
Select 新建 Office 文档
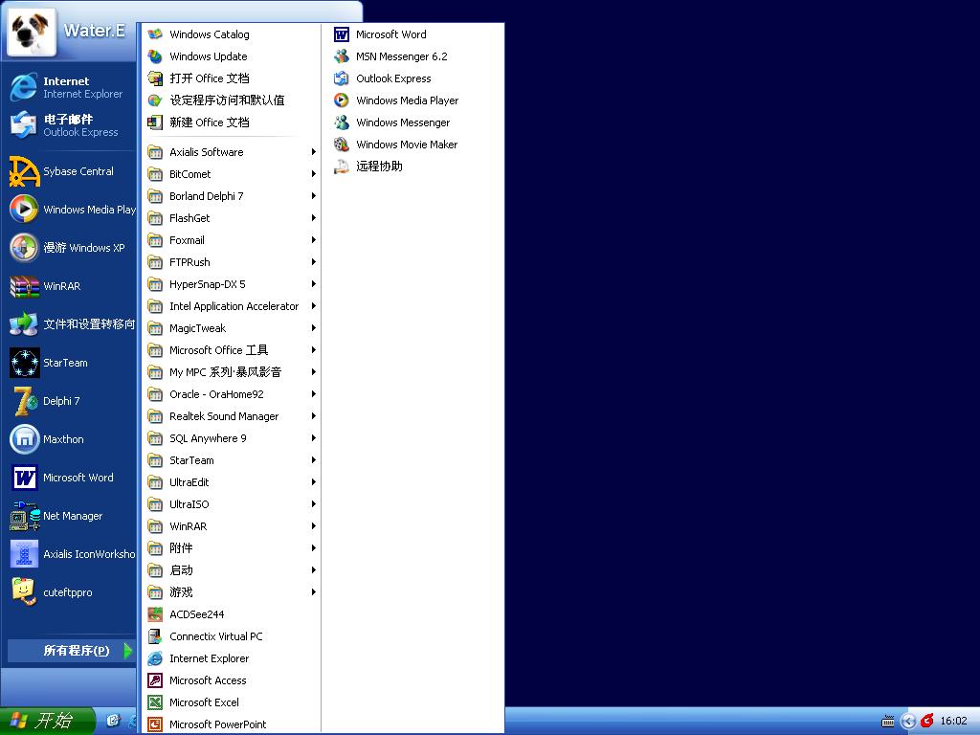point(232,122)
